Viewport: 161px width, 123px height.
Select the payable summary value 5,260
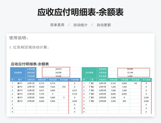[x=130, y=76]
